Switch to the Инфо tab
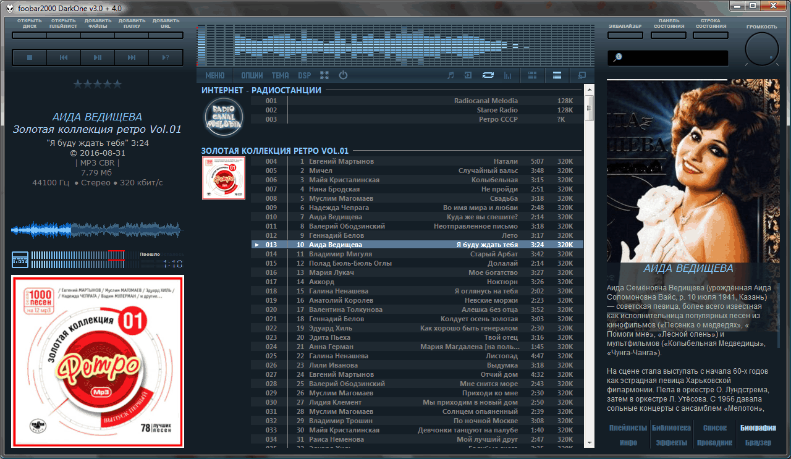 tap(628, 442)
